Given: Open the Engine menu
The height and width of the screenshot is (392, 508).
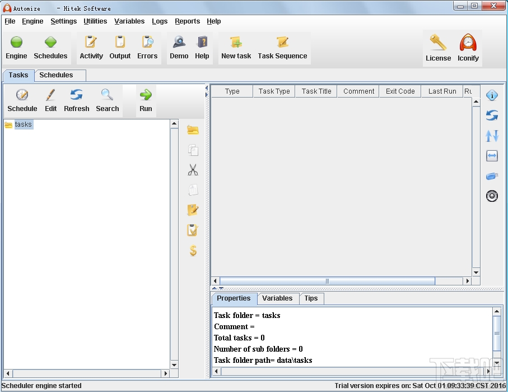Looking at the screenshot, I should (32, 21).
